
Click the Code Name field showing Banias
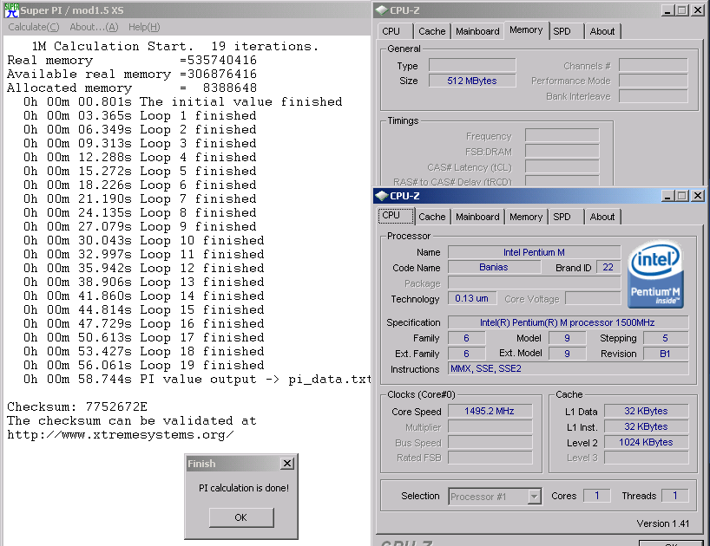494,267
